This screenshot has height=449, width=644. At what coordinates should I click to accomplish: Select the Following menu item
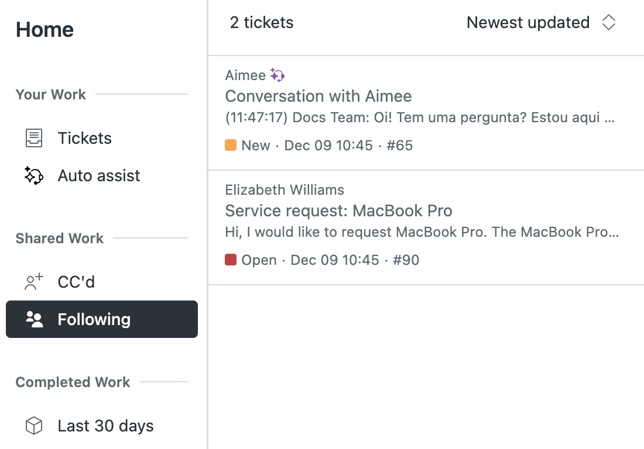click(94, 320)
